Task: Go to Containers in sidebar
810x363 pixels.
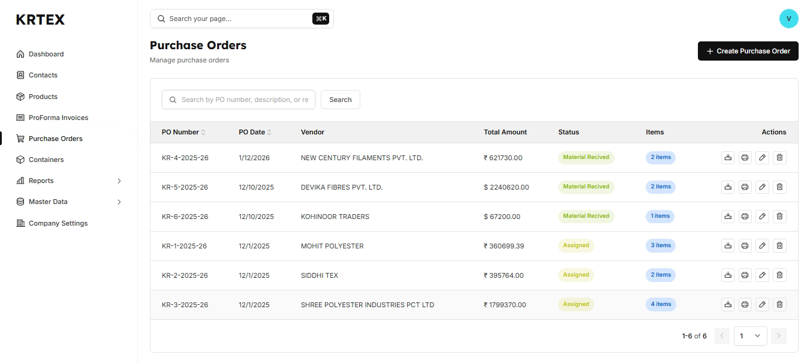Action: click(46, 160)
